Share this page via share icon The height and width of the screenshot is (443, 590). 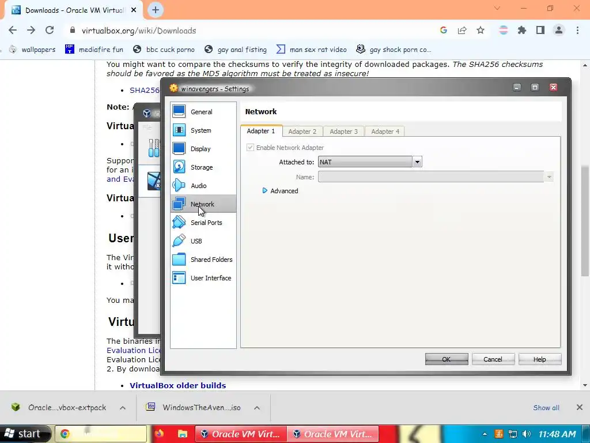pos(462,30)
